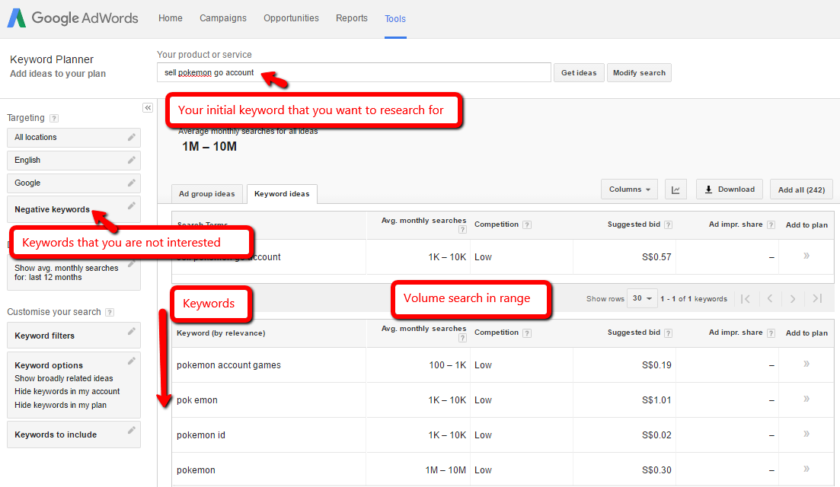
Task: Open the Keyword filters setting
Action: (74, 336)
